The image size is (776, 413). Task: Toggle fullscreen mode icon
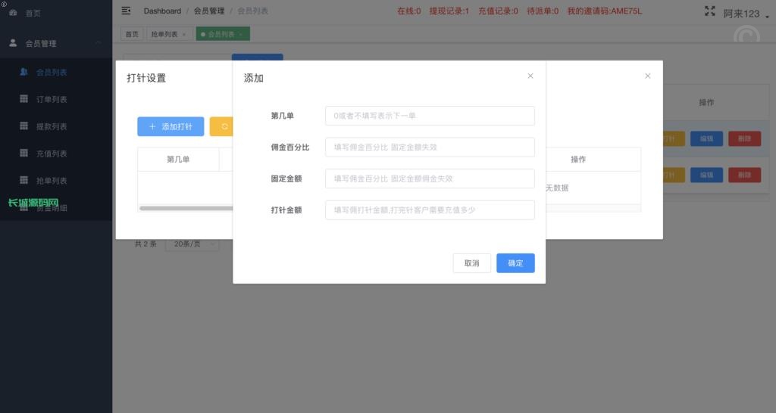(709, 11)
